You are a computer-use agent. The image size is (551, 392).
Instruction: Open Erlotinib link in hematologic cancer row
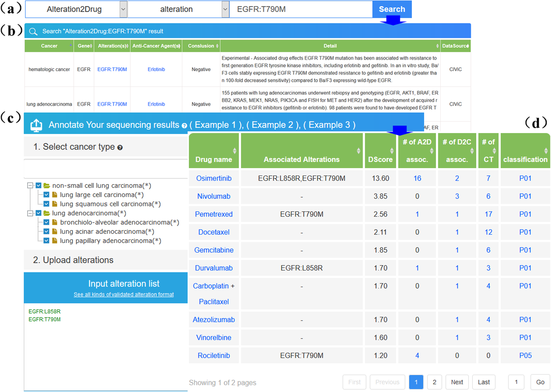click(x=156, y=69)
